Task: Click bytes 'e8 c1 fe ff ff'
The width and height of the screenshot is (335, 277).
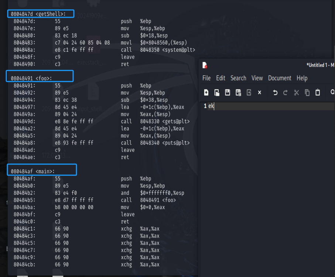Action: click(x=74, y=50)
